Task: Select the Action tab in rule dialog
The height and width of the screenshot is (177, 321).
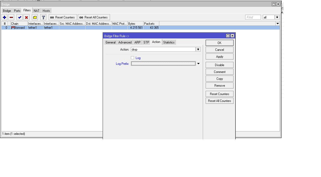Action: click(156, 42)
